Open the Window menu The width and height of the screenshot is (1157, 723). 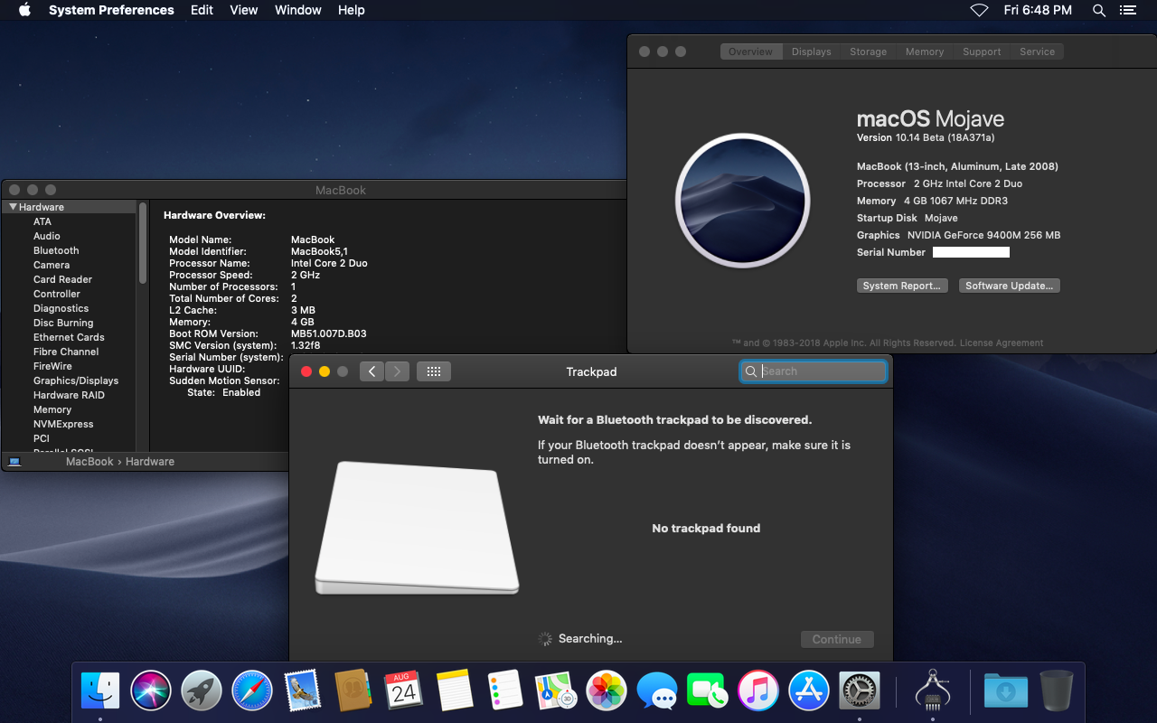[x=298, y=10]
